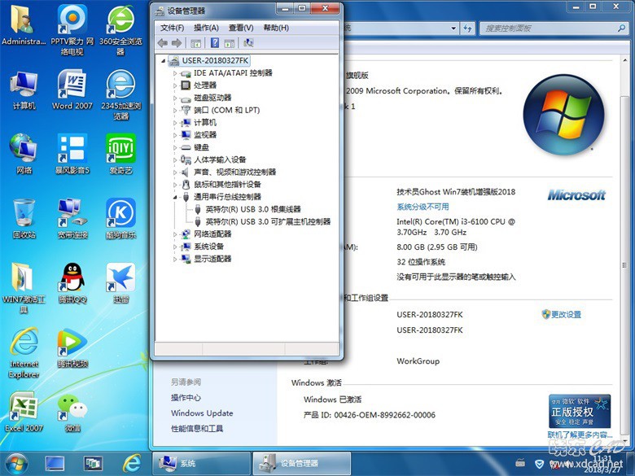Launch the iQIYI desktop shortcut

[120, 155]
